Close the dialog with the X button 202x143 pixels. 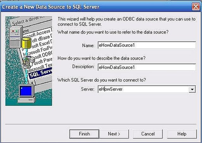click(196, 7)
